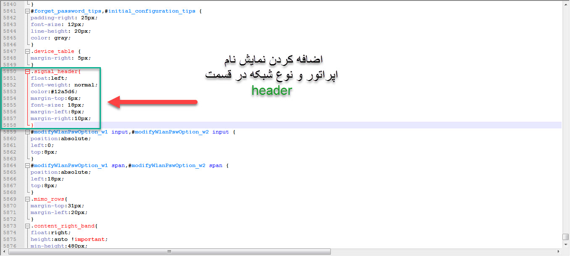This screenshot has width=570, height=256.
Task: Click the vertical scrollbar up arrow
Action: (x=566, y=3)
